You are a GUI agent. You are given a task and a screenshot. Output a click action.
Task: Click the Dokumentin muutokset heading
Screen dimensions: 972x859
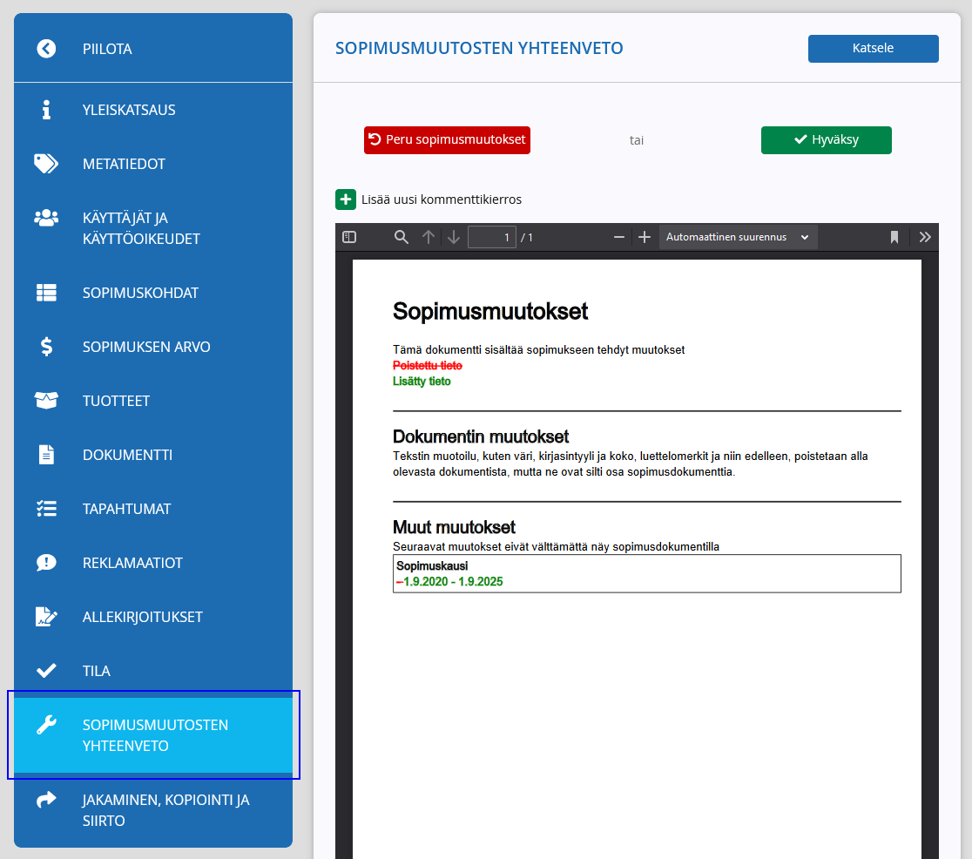(x=481, y=436)
